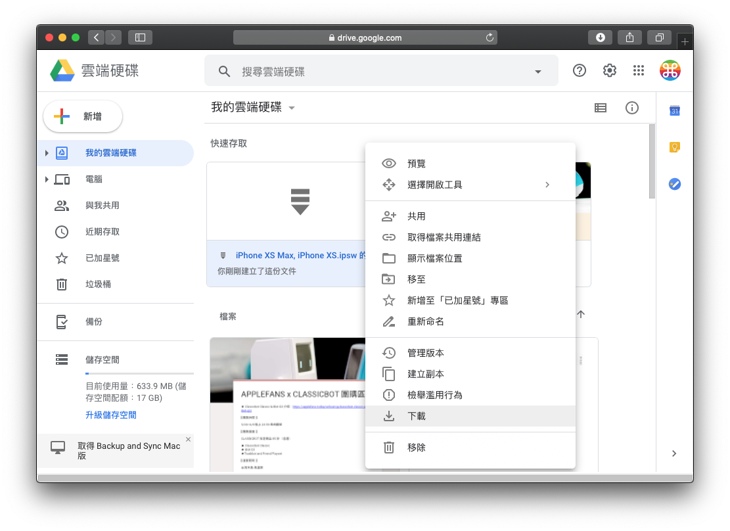Open search options dropdown arrow
The image size is (730, 531).
537,72
